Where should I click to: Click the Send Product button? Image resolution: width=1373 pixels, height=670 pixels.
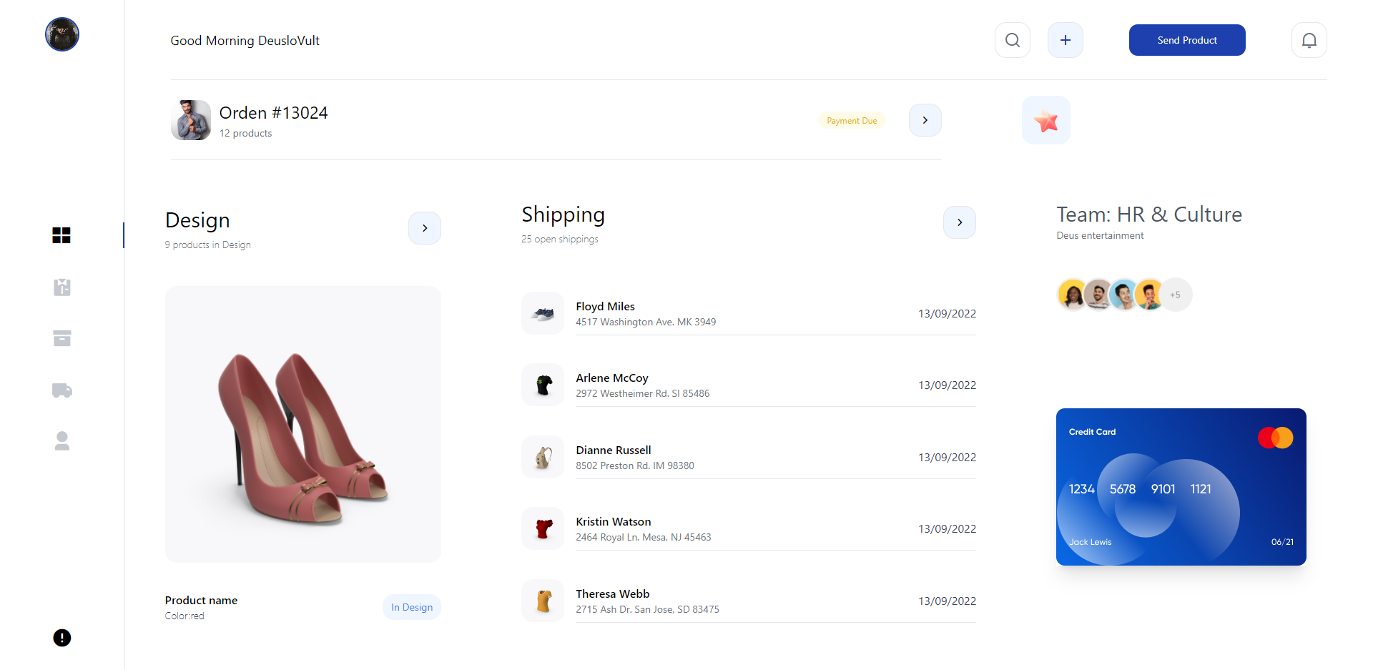click(1187, 40)
